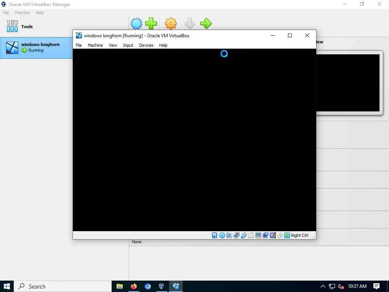Select Tools in the Manager sidebar

[x=36, y=26]
